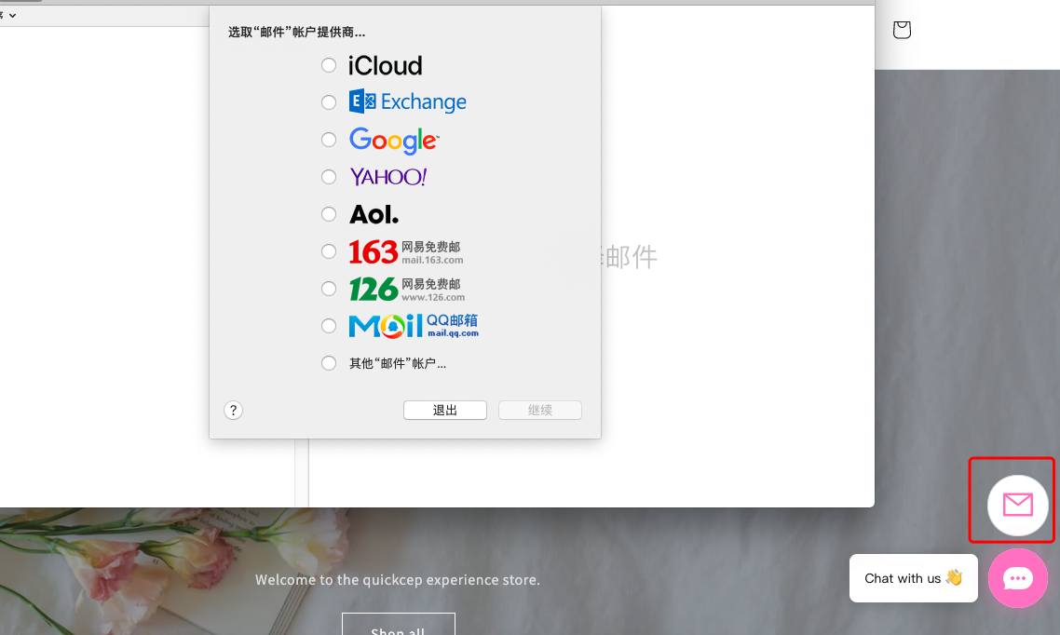
Task: Click the 126 网易免费邮 logo
Action: 407,290
